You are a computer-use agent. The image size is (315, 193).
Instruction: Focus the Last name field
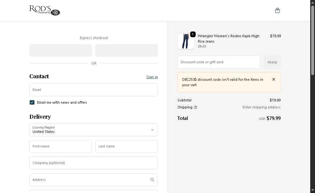127,147
